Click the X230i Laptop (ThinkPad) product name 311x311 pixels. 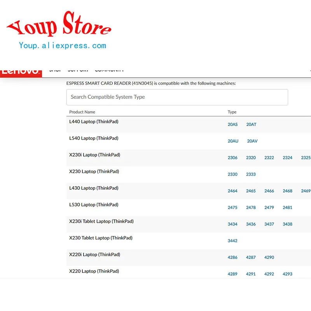point(94,155)
